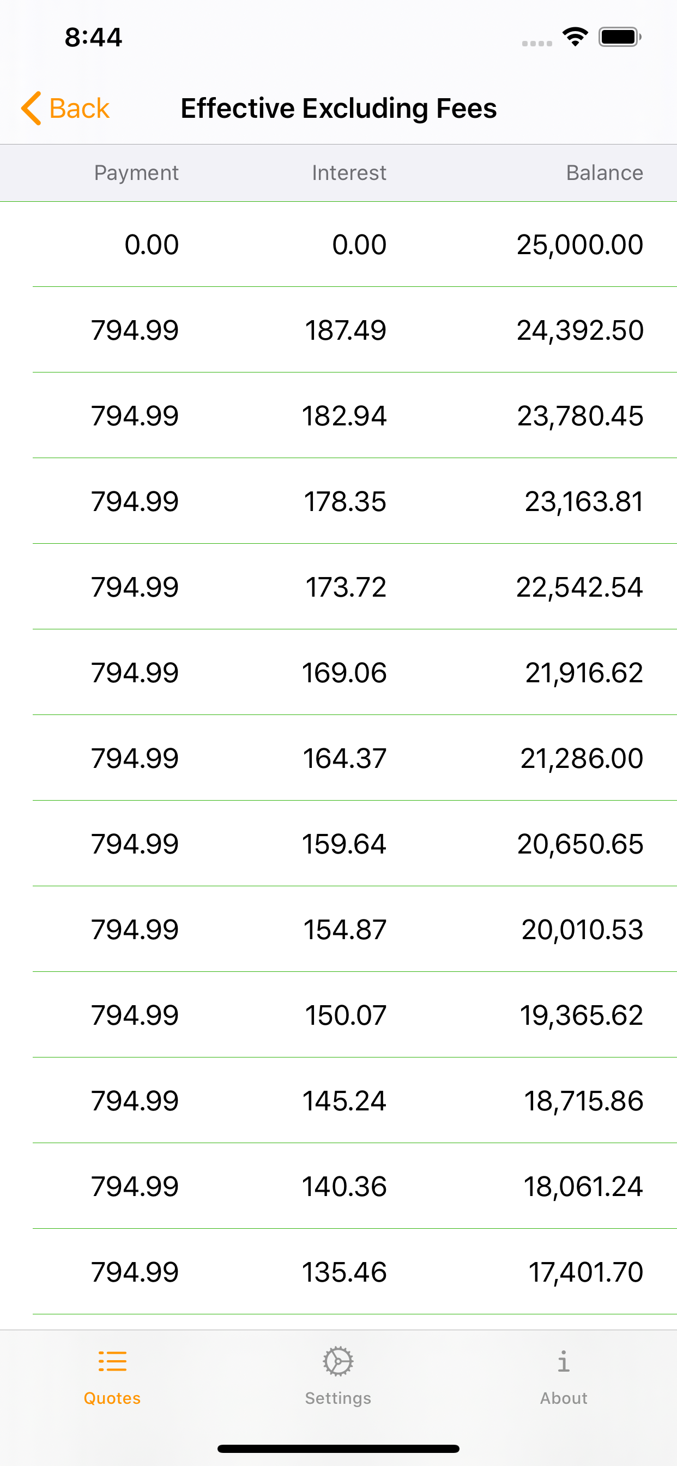Switch to the Settings tab label
Viewport: 677px width, 1466px height.
338,1398
